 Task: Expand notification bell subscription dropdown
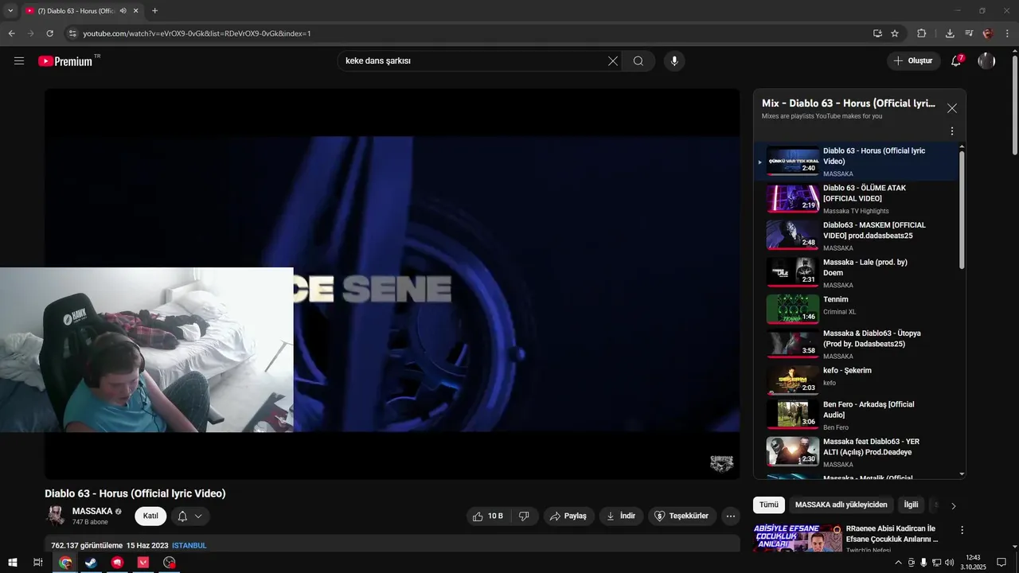click(190, 516)
